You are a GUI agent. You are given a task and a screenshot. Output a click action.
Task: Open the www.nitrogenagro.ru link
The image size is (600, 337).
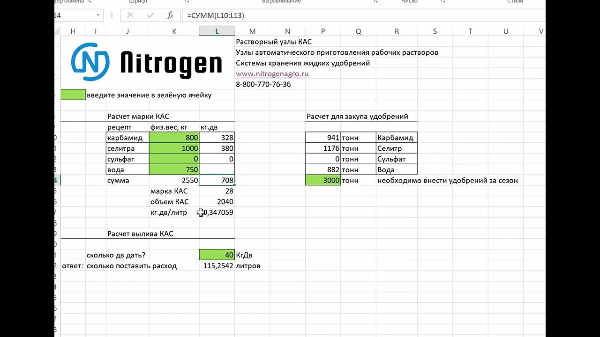[272, 74]
